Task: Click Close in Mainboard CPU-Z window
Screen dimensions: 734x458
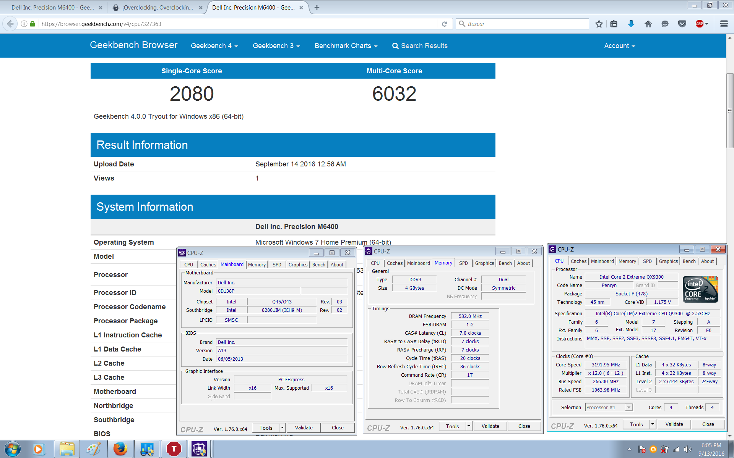Action: [338, 427]
